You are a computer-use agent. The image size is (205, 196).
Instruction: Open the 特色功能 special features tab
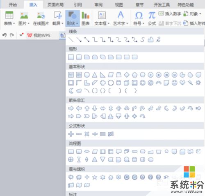[186, 5]
